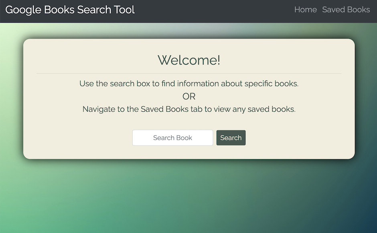The width and height of the screenshot is (377, 233).
Task: Click the divider line beneath Welcome!
Action: (x=189, y=73)
